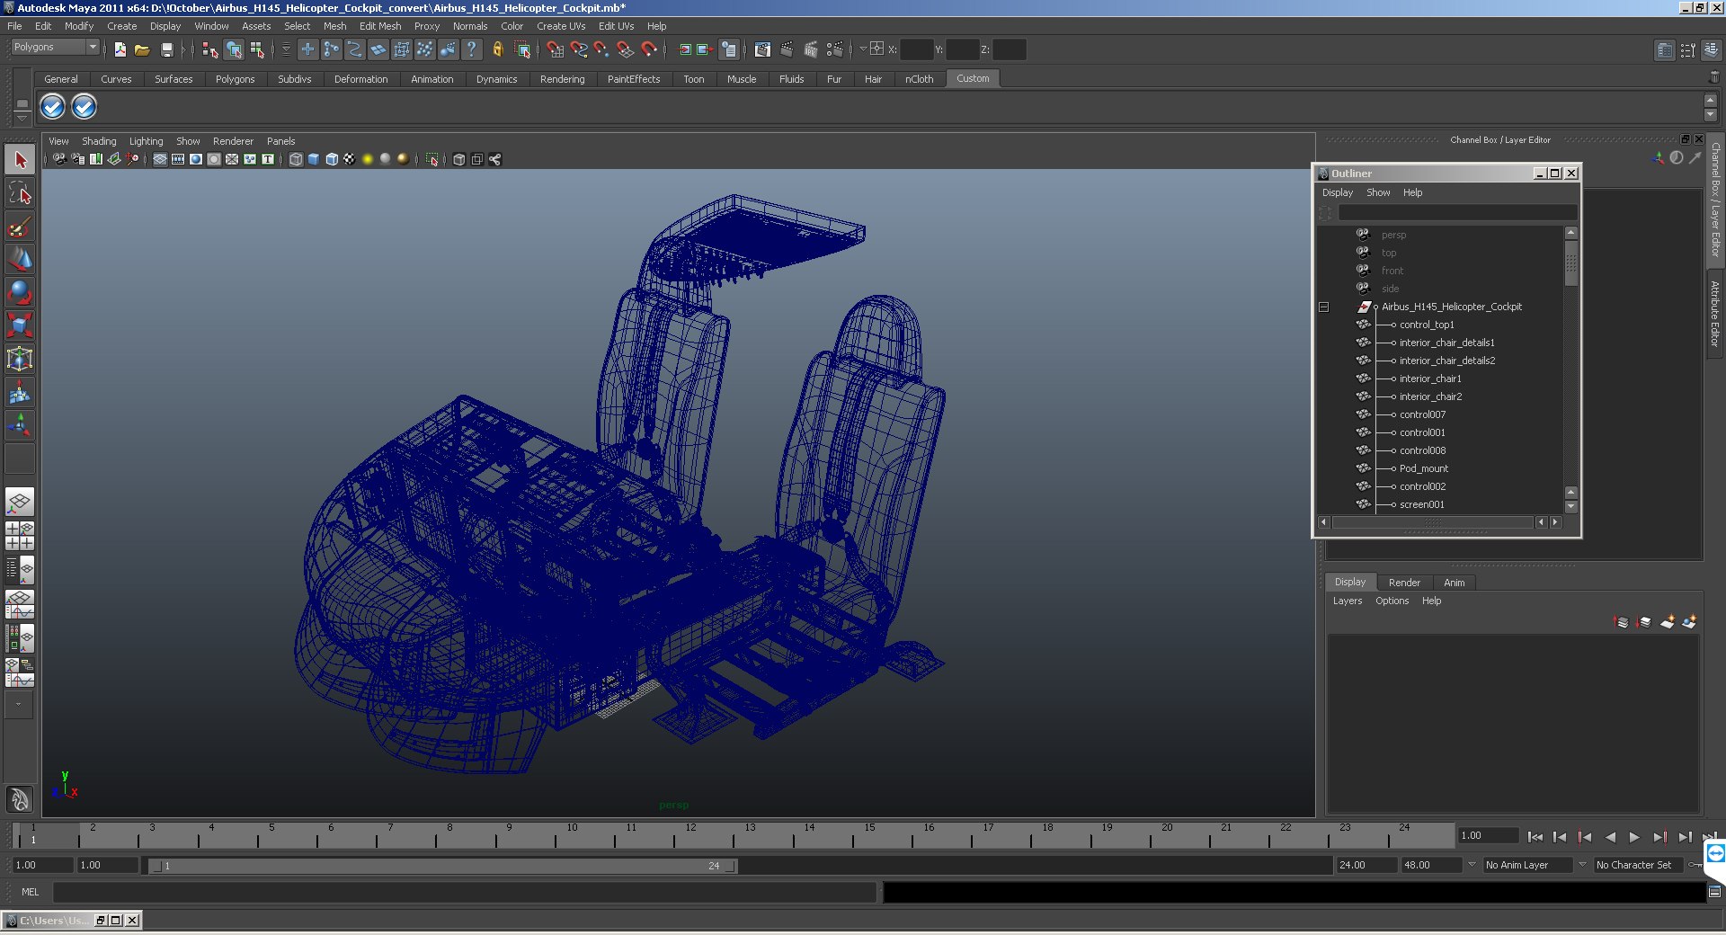Switch to the Render layer tab

pyautogui.click(x=1404, y=583)
